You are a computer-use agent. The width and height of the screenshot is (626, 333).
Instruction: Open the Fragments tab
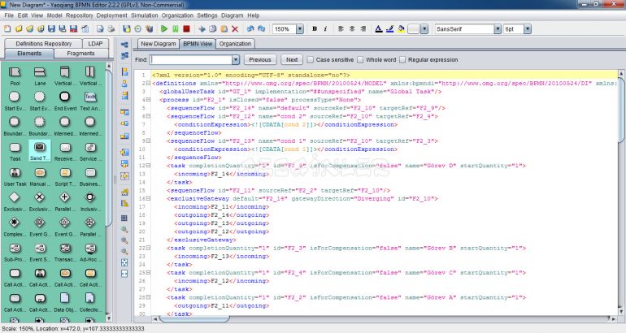coord(81,54)
